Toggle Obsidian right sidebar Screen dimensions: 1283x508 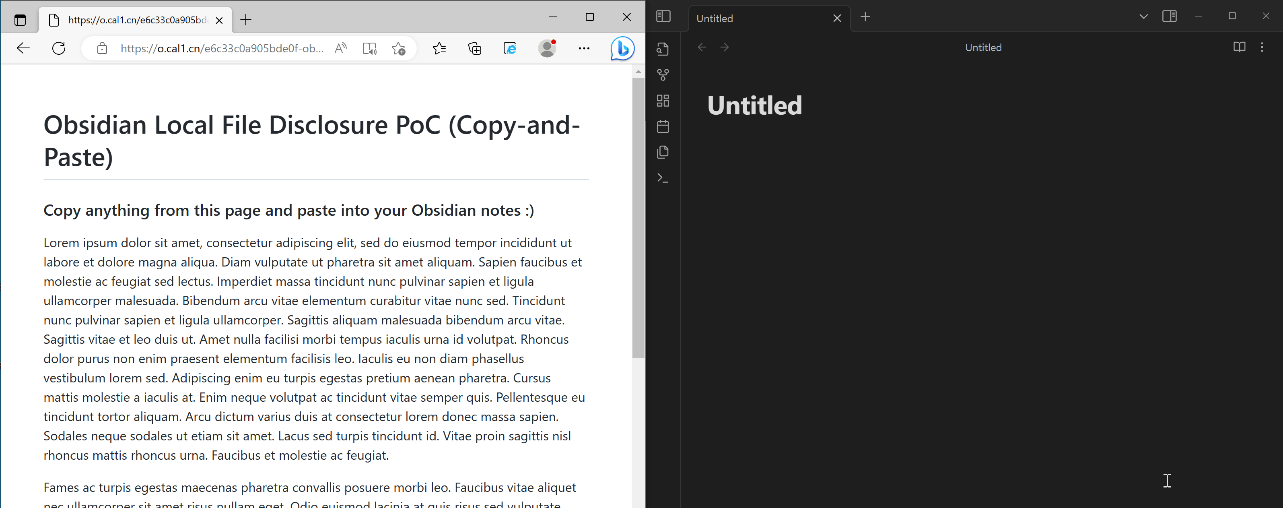pyautogui.click(x=1169, y=17)
